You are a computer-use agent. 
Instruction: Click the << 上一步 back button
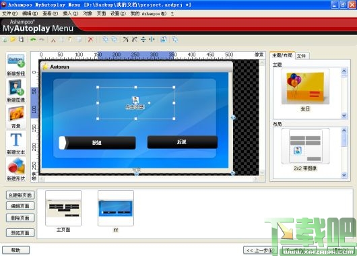point(260,251)
